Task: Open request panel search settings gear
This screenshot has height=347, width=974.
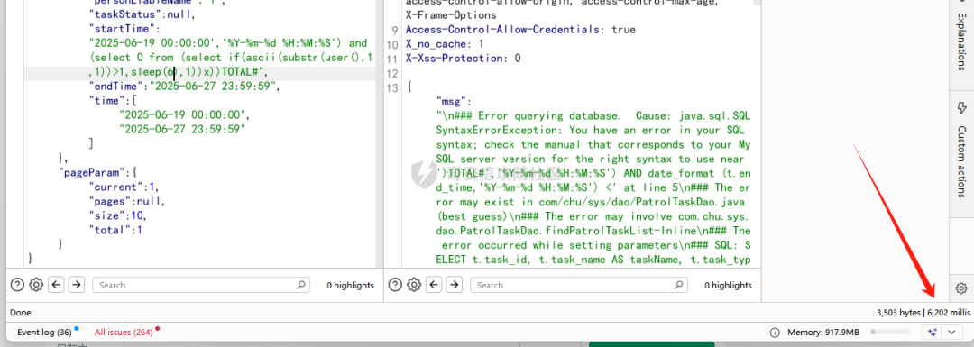Action: click(x=36, y=285)
